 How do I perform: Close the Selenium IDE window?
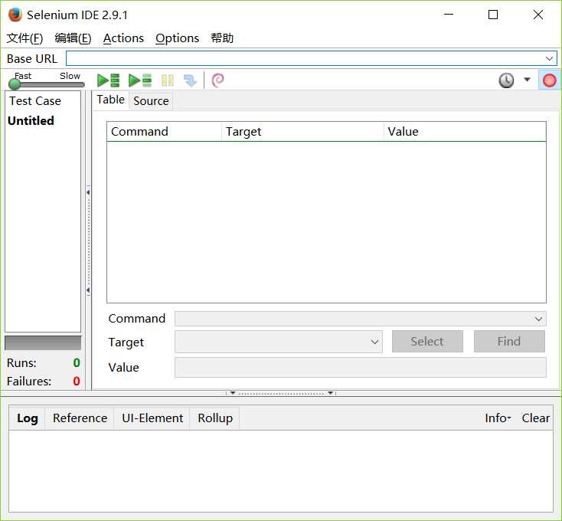coord(538,15)
